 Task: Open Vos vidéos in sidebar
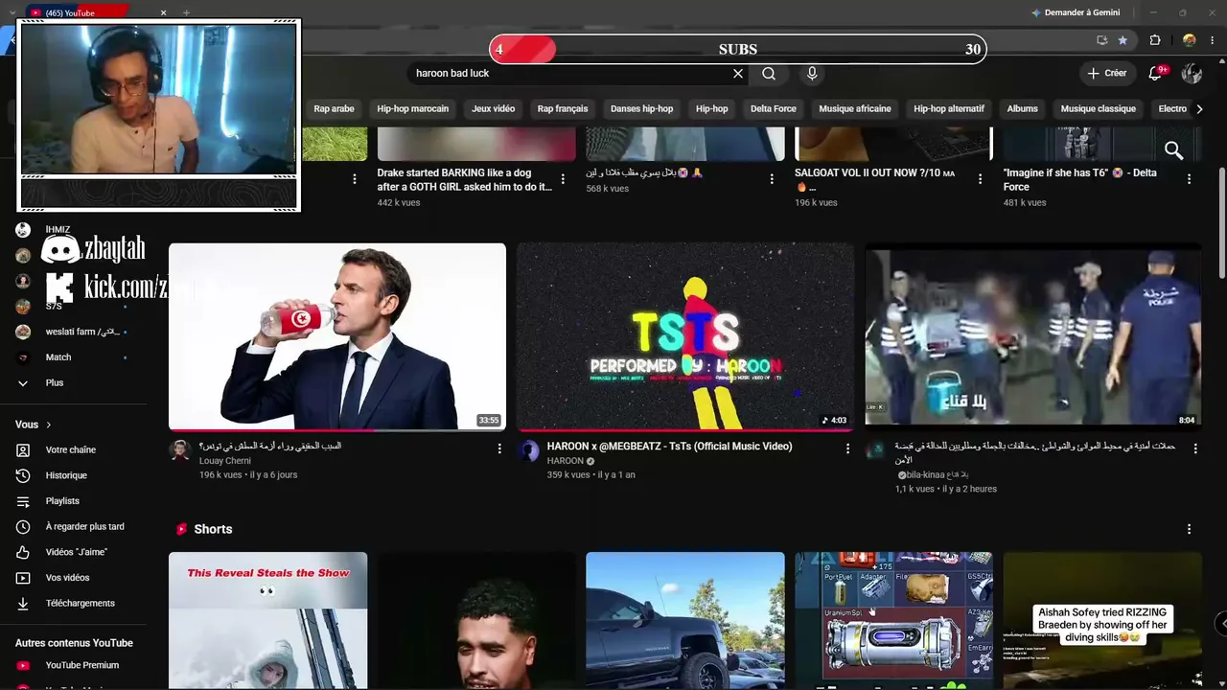click(x=67, y=578)
